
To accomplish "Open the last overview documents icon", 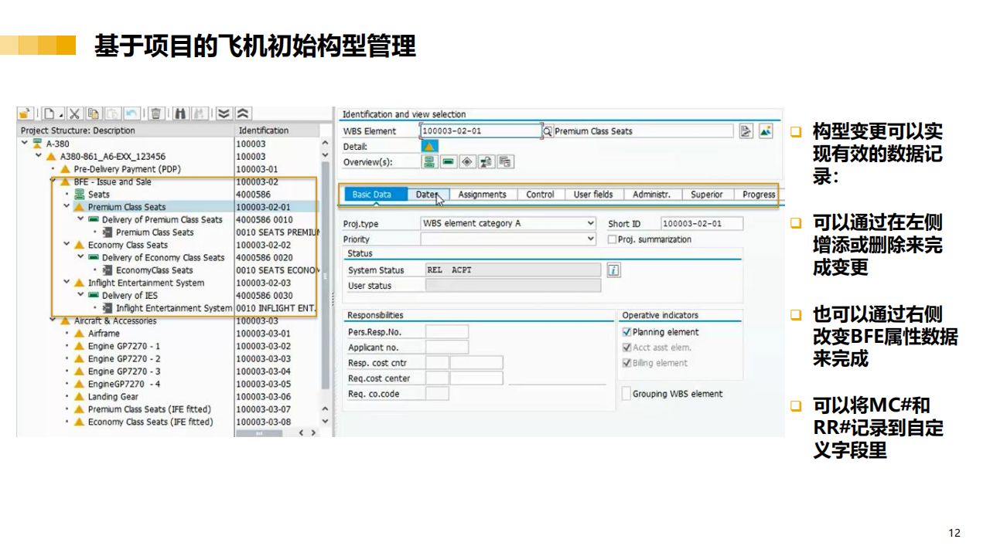I will pos(505,161).
